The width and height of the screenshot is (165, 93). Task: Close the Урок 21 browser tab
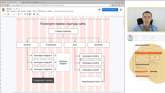(20, 2)
